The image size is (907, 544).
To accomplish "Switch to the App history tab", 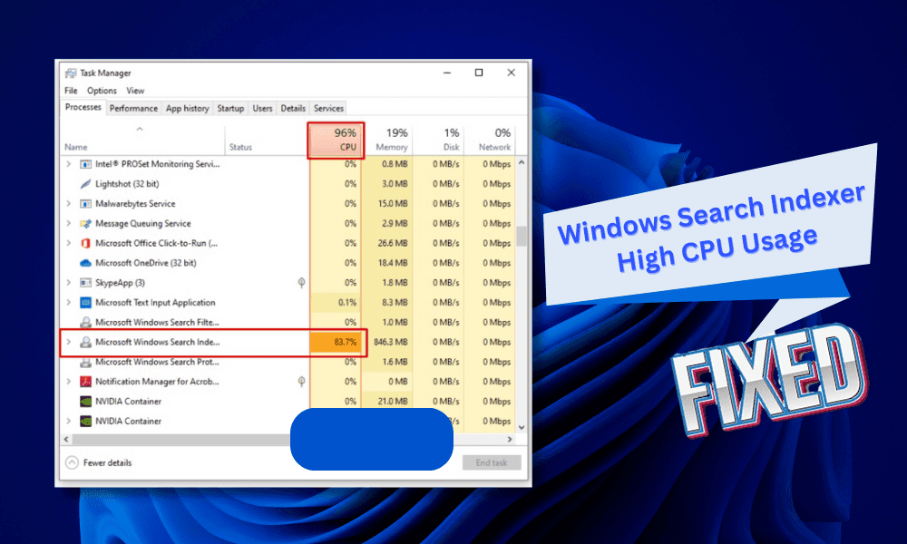I will [188, 108].
